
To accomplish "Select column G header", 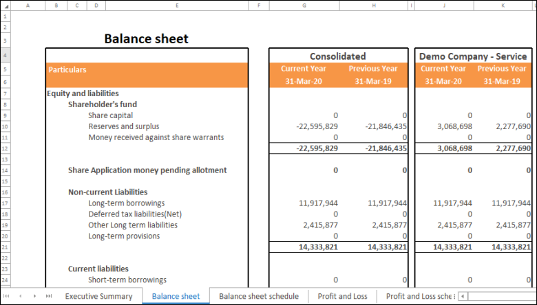I will coord(304,5).
